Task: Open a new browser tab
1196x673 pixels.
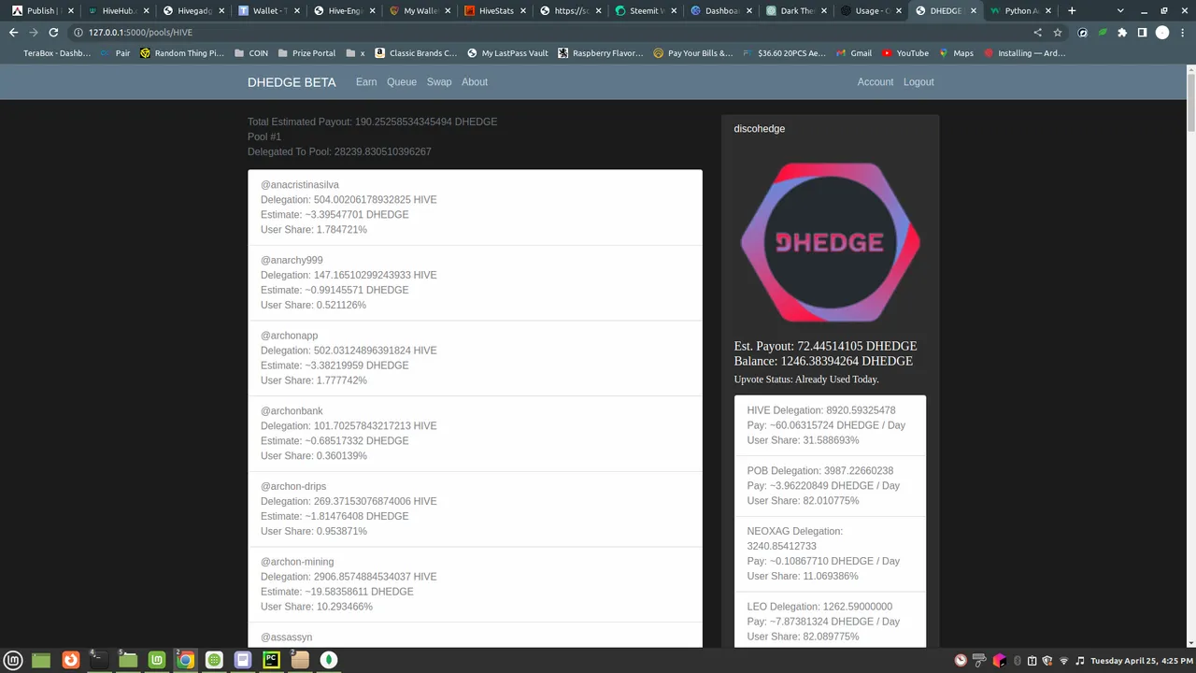Action: click(1072, 10)
